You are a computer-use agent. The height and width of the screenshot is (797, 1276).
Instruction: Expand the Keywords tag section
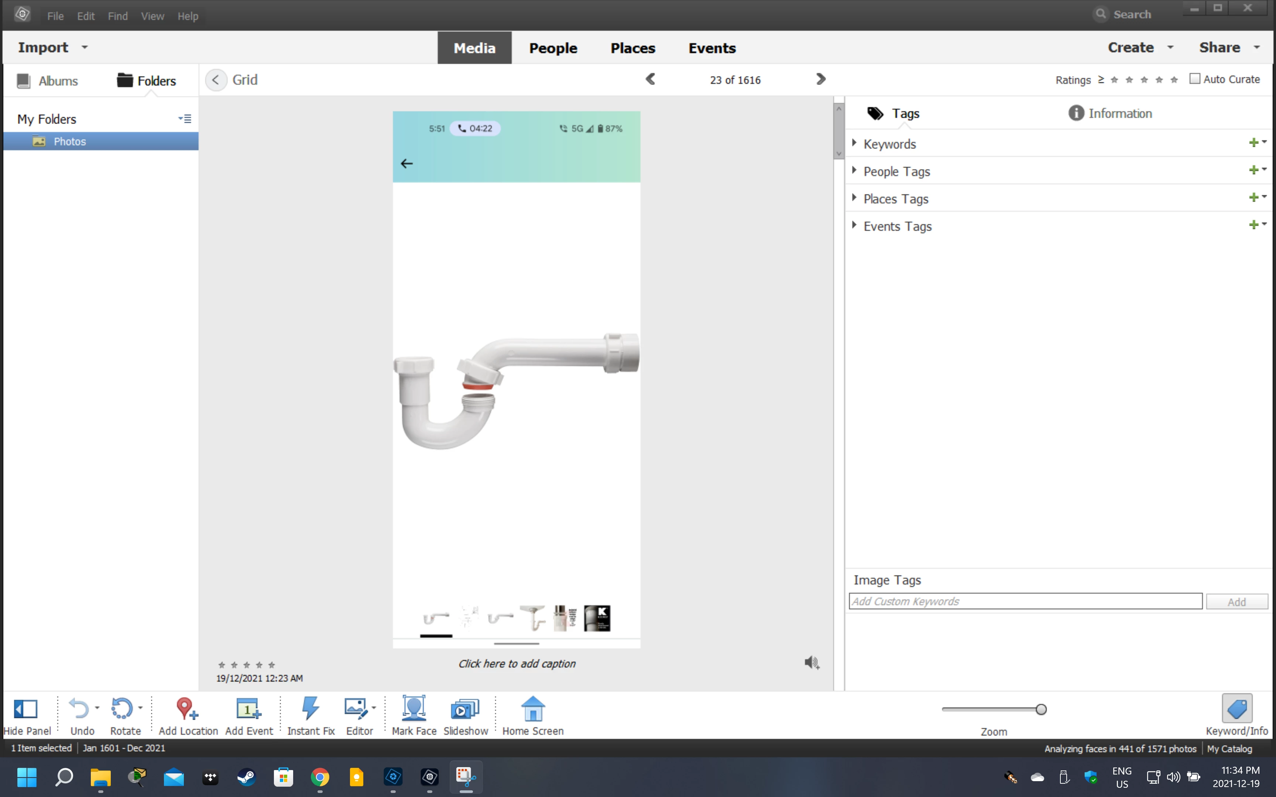click(x=854, y=144)
